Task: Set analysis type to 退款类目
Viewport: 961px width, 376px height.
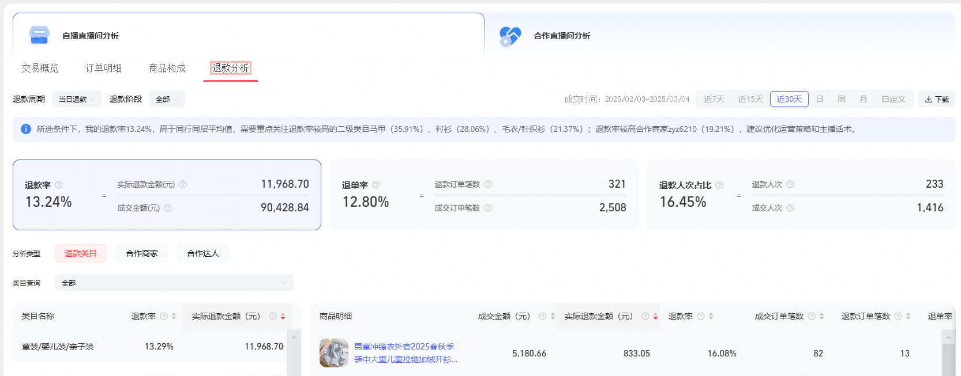Action: tap(81, 253)
